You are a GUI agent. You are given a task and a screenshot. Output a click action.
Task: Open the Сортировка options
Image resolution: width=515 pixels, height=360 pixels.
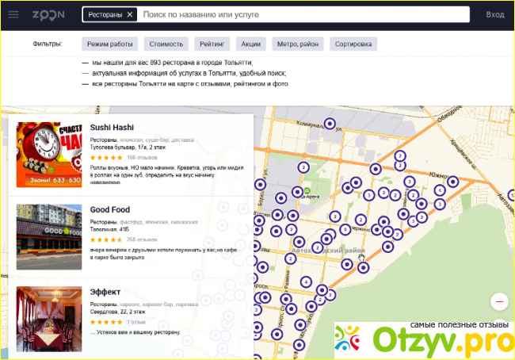(353, 44)
